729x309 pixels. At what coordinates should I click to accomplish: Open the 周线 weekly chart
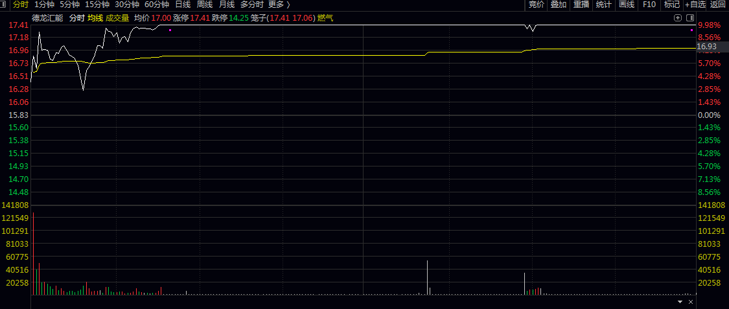205,5
